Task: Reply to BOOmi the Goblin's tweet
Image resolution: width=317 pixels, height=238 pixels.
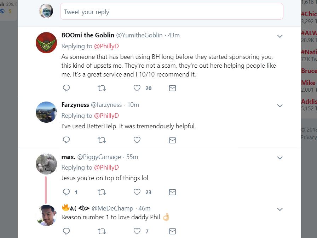Action: [66, 88]
